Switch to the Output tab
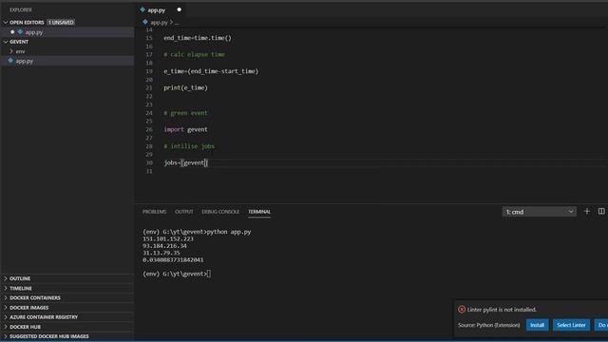This screenshot has height=342, width=608. [x=183, y=212]
